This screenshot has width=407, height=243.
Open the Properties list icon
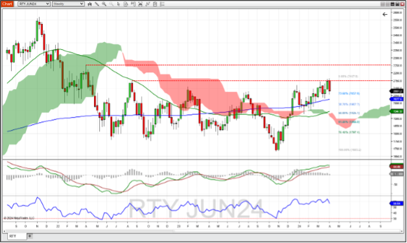pyautogui.click(x=163, y=4)
